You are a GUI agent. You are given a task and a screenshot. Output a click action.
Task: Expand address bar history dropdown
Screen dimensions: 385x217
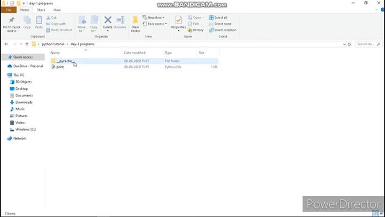tap(344, 44)
